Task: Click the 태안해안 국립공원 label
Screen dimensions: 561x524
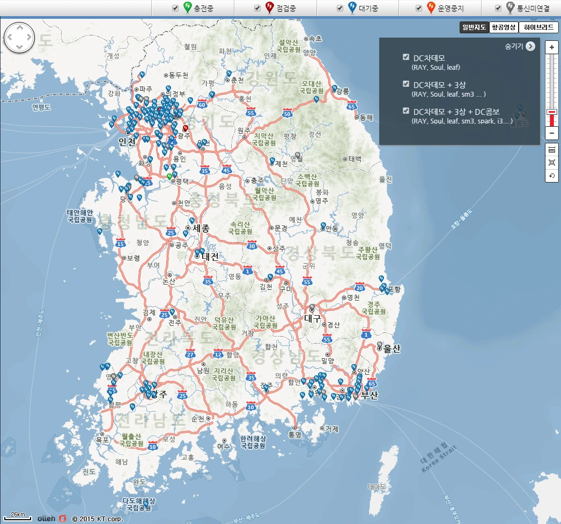Action: (x=80, y=216)
